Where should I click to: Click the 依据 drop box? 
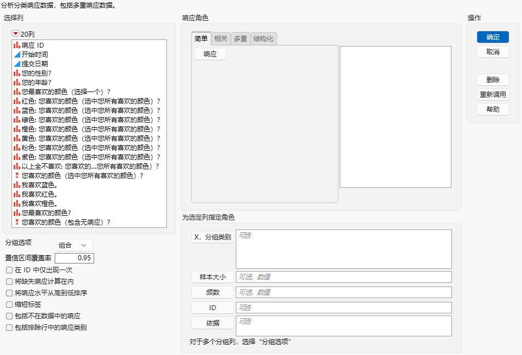(x=344, y=326)
